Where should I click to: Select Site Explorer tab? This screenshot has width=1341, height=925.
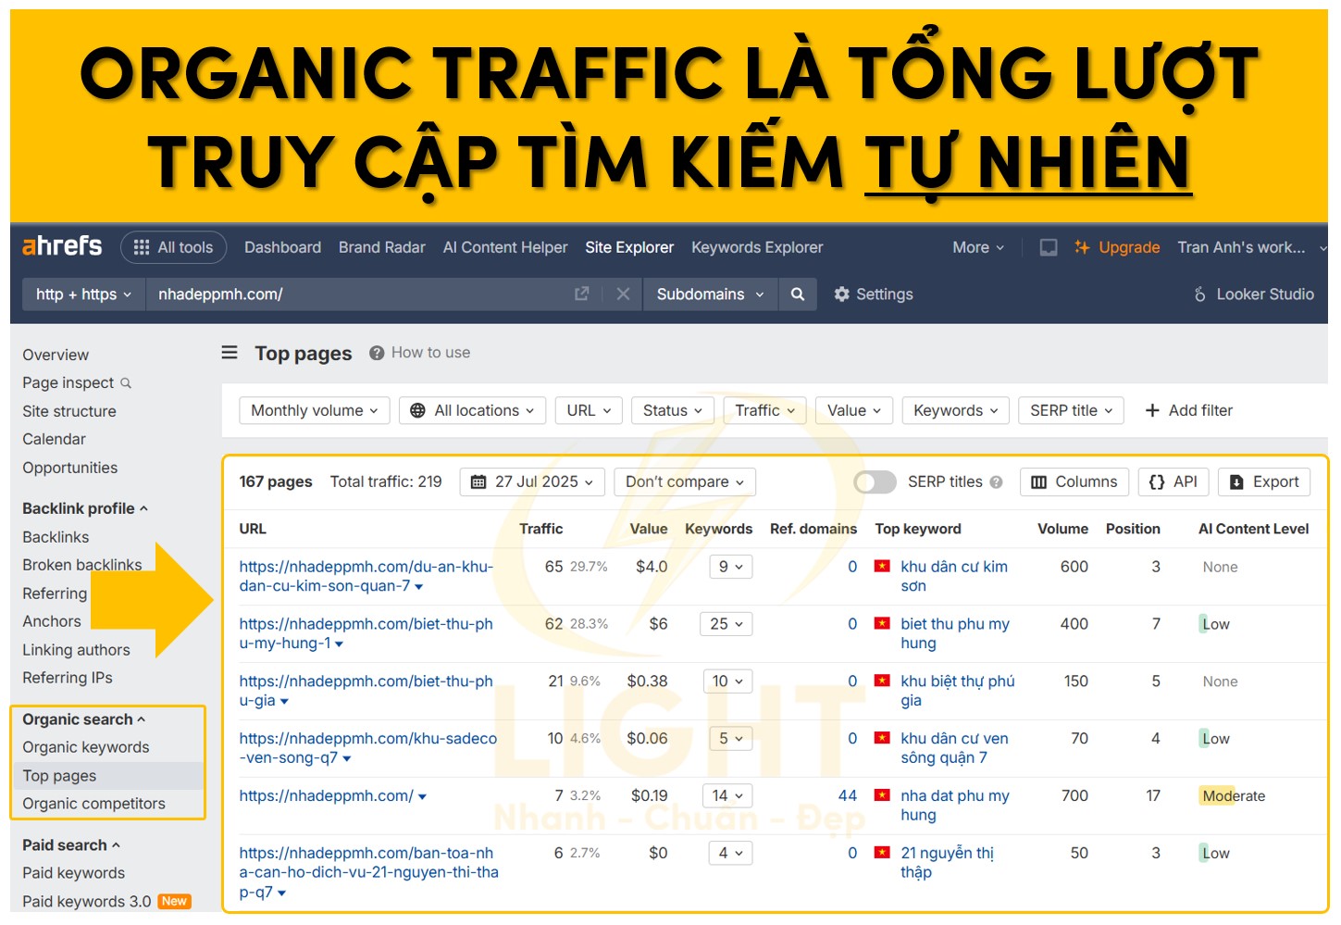pyautogui.click(x=629, y=247)
